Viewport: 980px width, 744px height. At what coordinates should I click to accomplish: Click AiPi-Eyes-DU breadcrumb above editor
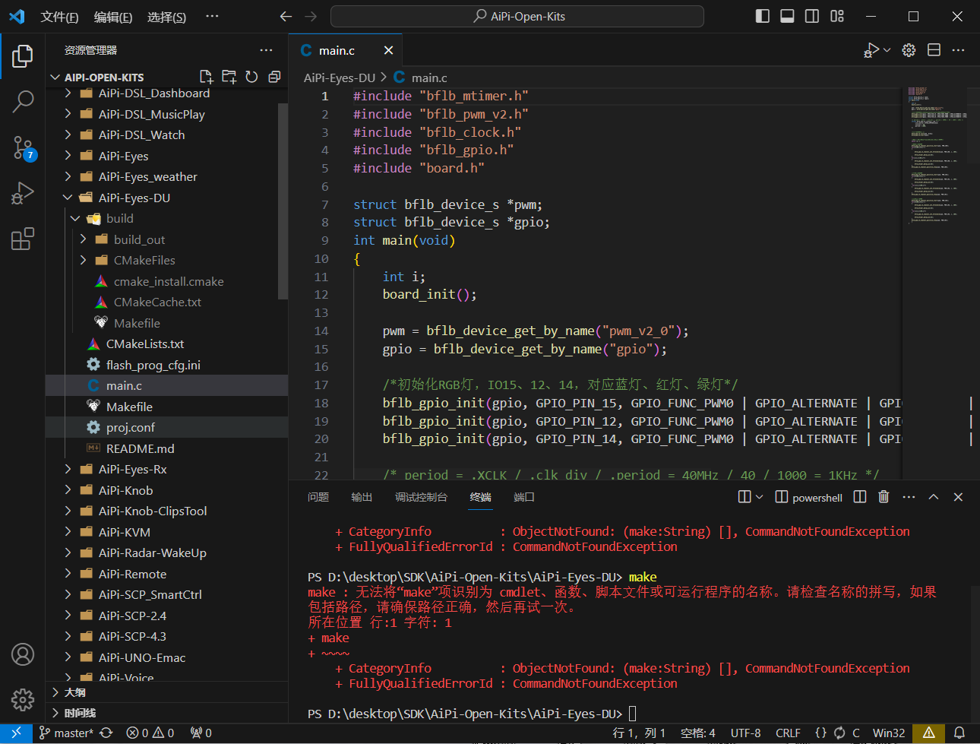coord(340,78)
